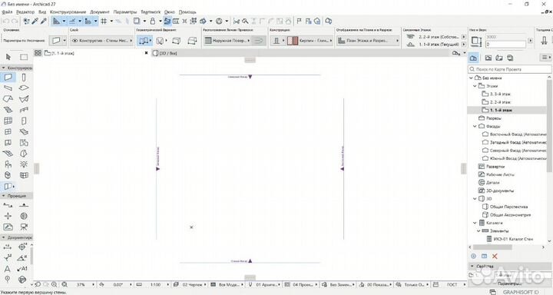Select the Door tool
Screen dimensions: 553x295
tap(24, 121)
